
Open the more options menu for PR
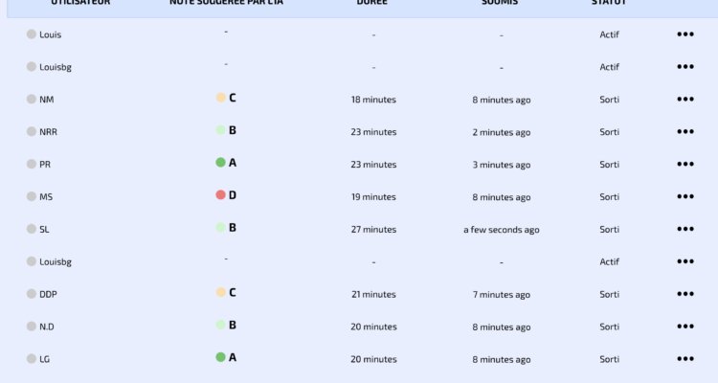684,165
